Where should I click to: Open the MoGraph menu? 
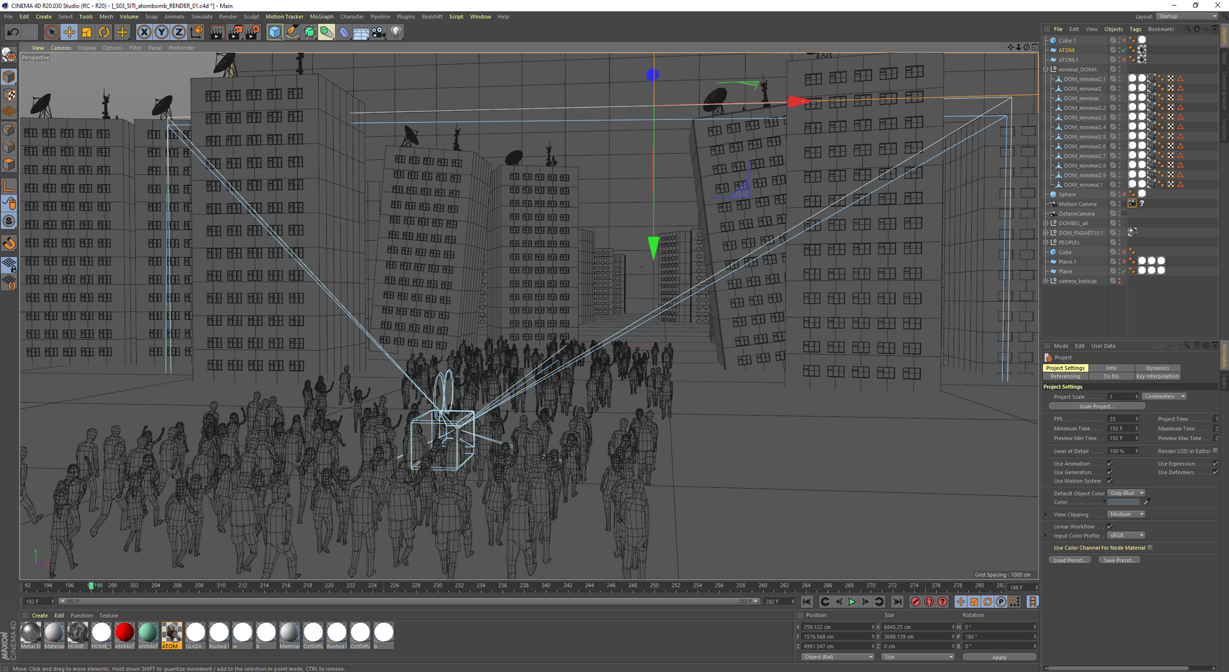321,17
